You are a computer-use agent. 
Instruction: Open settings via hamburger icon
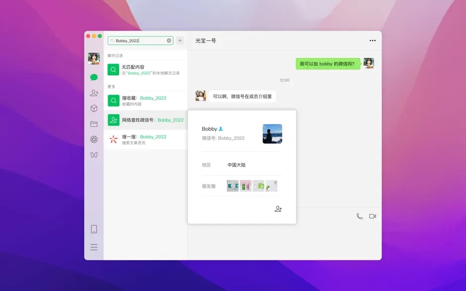pyautogui.click(x=94, y=246)
